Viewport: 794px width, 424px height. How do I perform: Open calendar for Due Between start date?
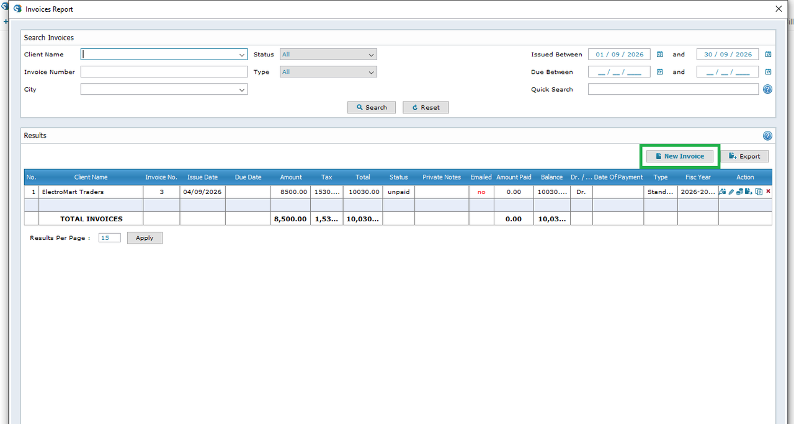(x=660, y=72)
